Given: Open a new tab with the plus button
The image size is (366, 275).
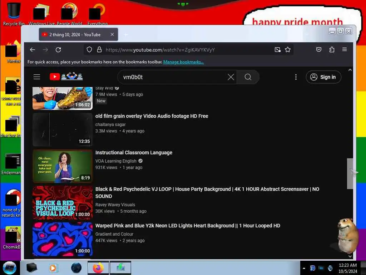Looking at the screenshot, I should [126, 35].
